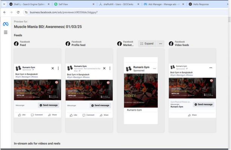
Task: Open three-dot menu in Marketplace ad preview
Action: [154, 69]
